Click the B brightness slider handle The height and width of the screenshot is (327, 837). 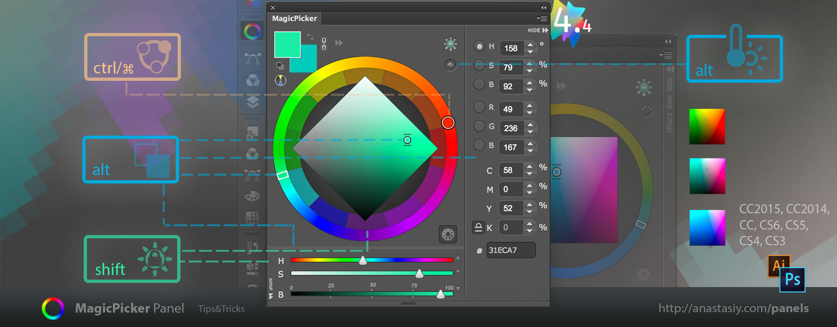[440, 294]
